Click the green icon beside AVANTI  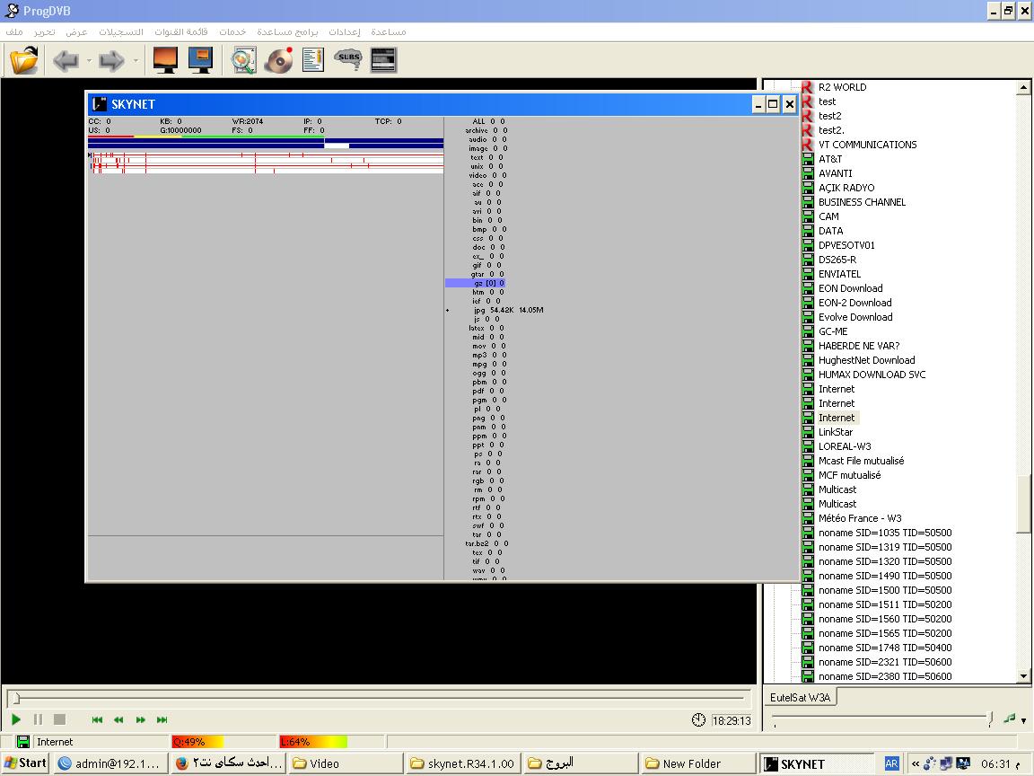(x=808, y=173)
